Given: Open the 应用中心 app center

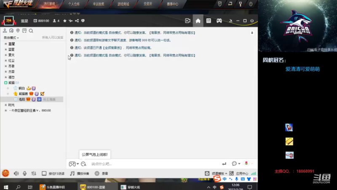Looking at the screenshot, I should 239,174.
